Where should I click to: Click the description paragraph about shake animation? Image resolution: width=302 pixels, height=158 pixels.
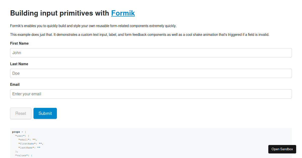(x=140, y=34)
